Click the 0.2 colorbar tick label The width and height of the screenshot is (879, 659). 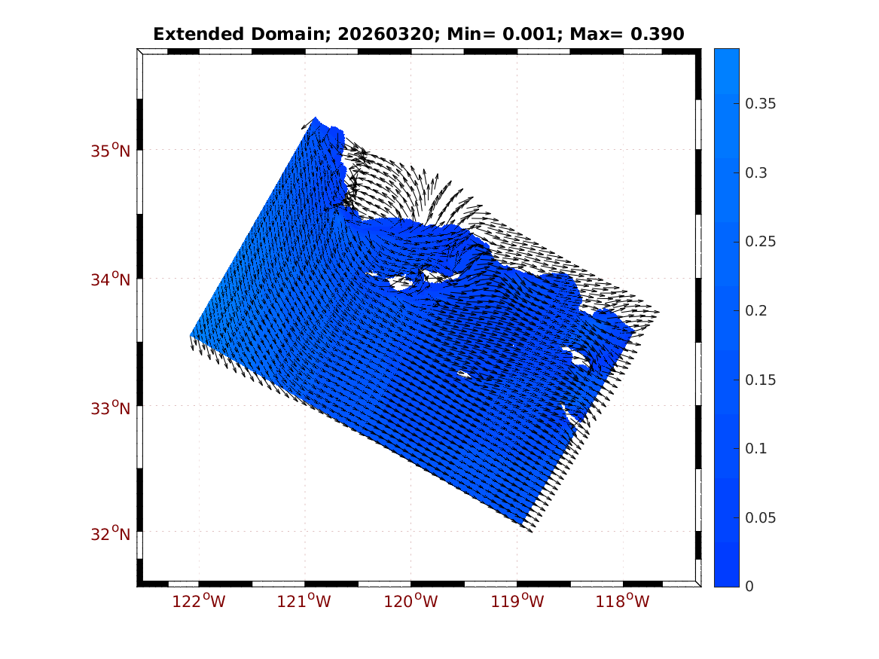[755, 310]
